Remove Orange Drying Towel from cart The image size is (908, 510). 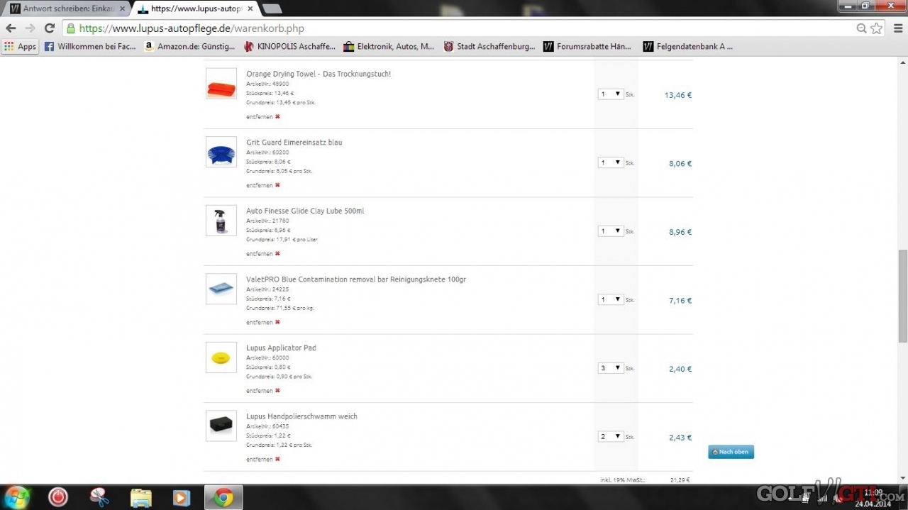click(263, 116)
